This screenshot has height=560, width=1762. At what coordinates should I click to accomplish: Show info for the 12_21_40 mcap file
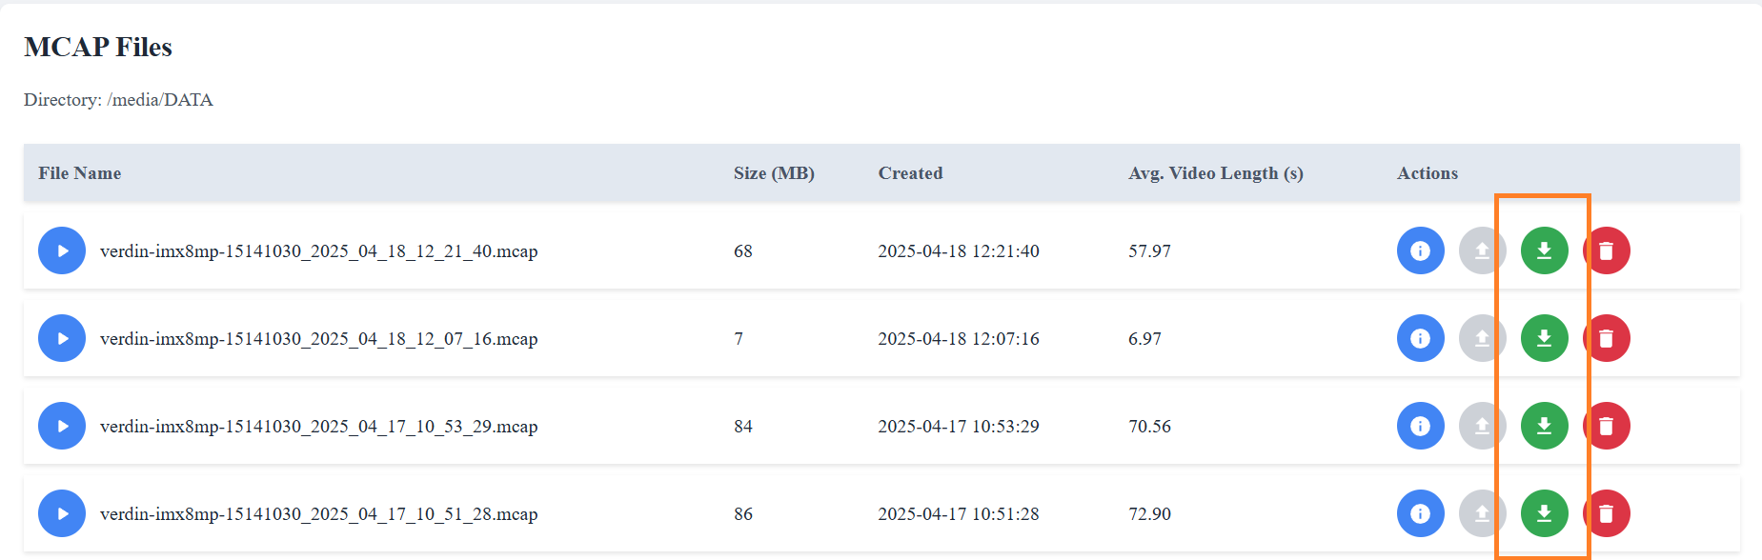pos(1421,250)
